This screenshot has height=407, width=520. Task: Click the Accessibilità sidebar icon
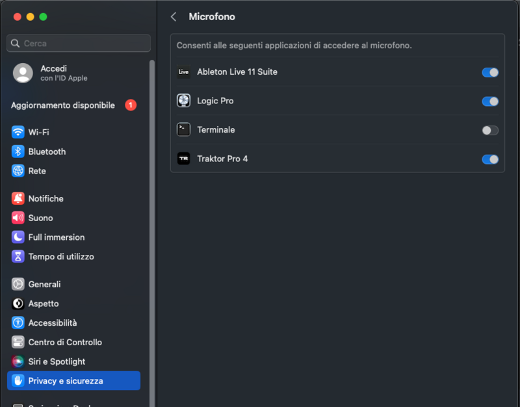18,322
